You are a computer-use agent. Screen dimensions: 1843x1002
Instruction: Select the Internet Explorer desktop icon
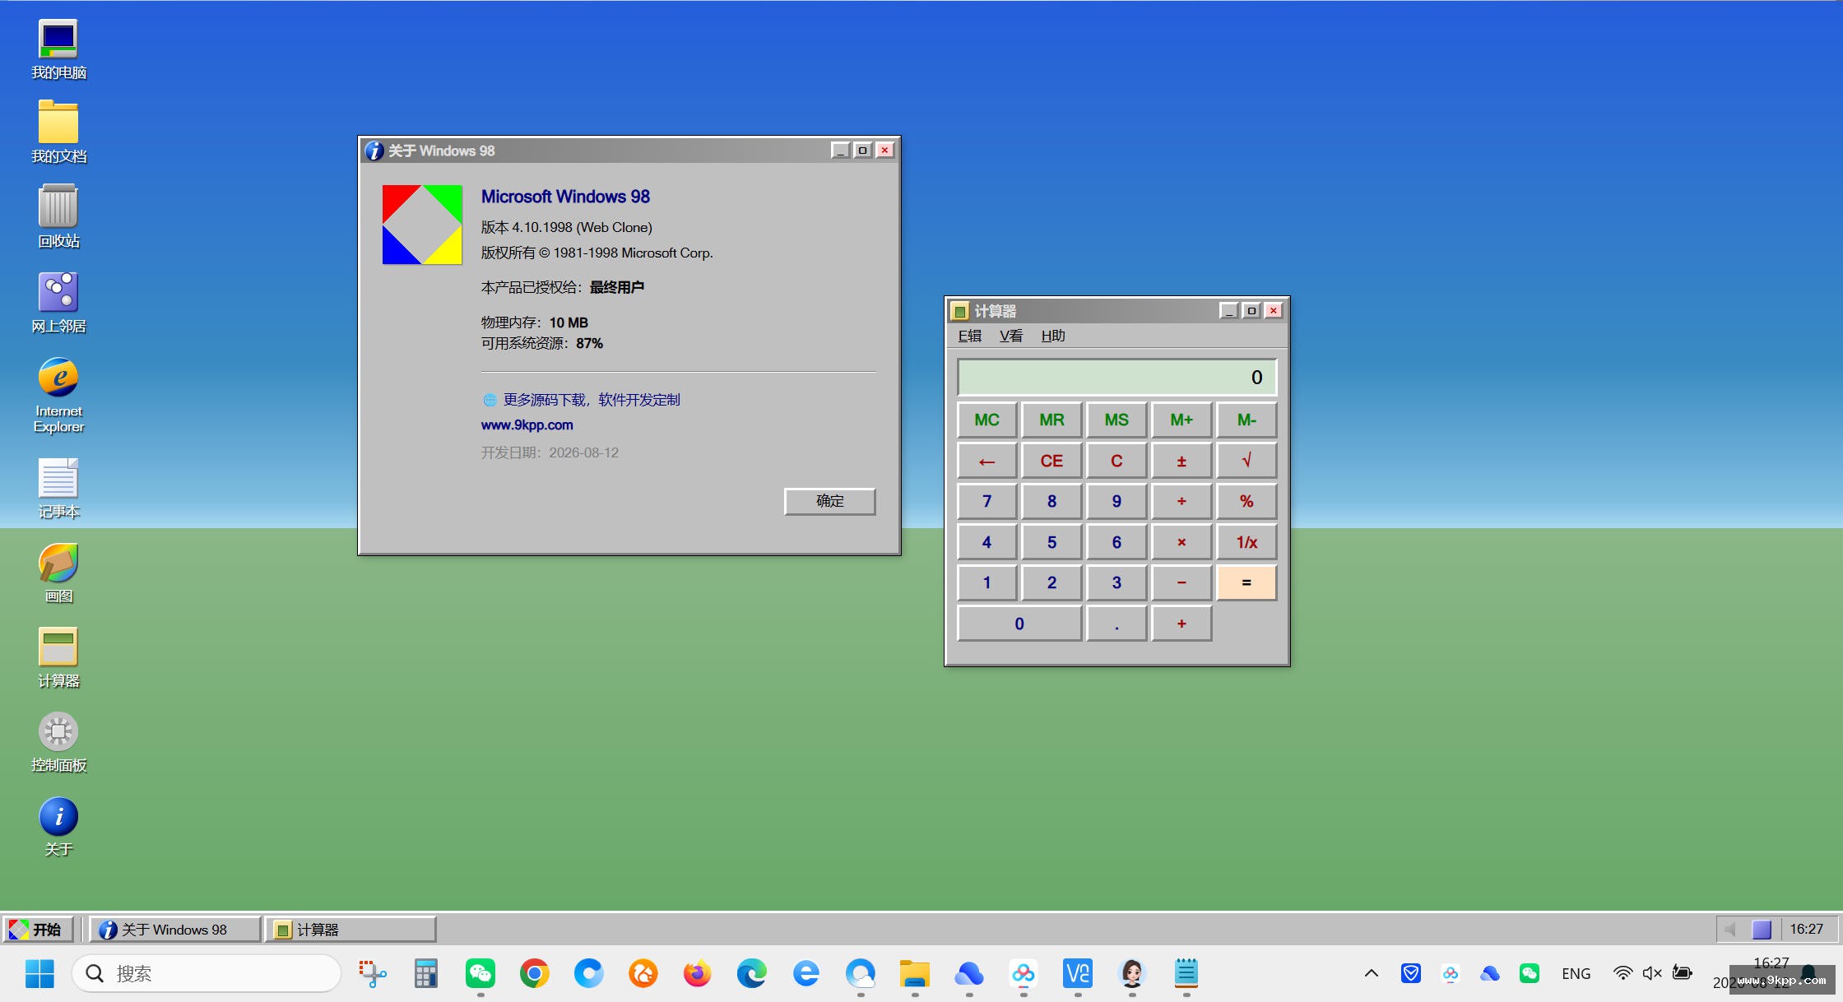coord(58,395)
